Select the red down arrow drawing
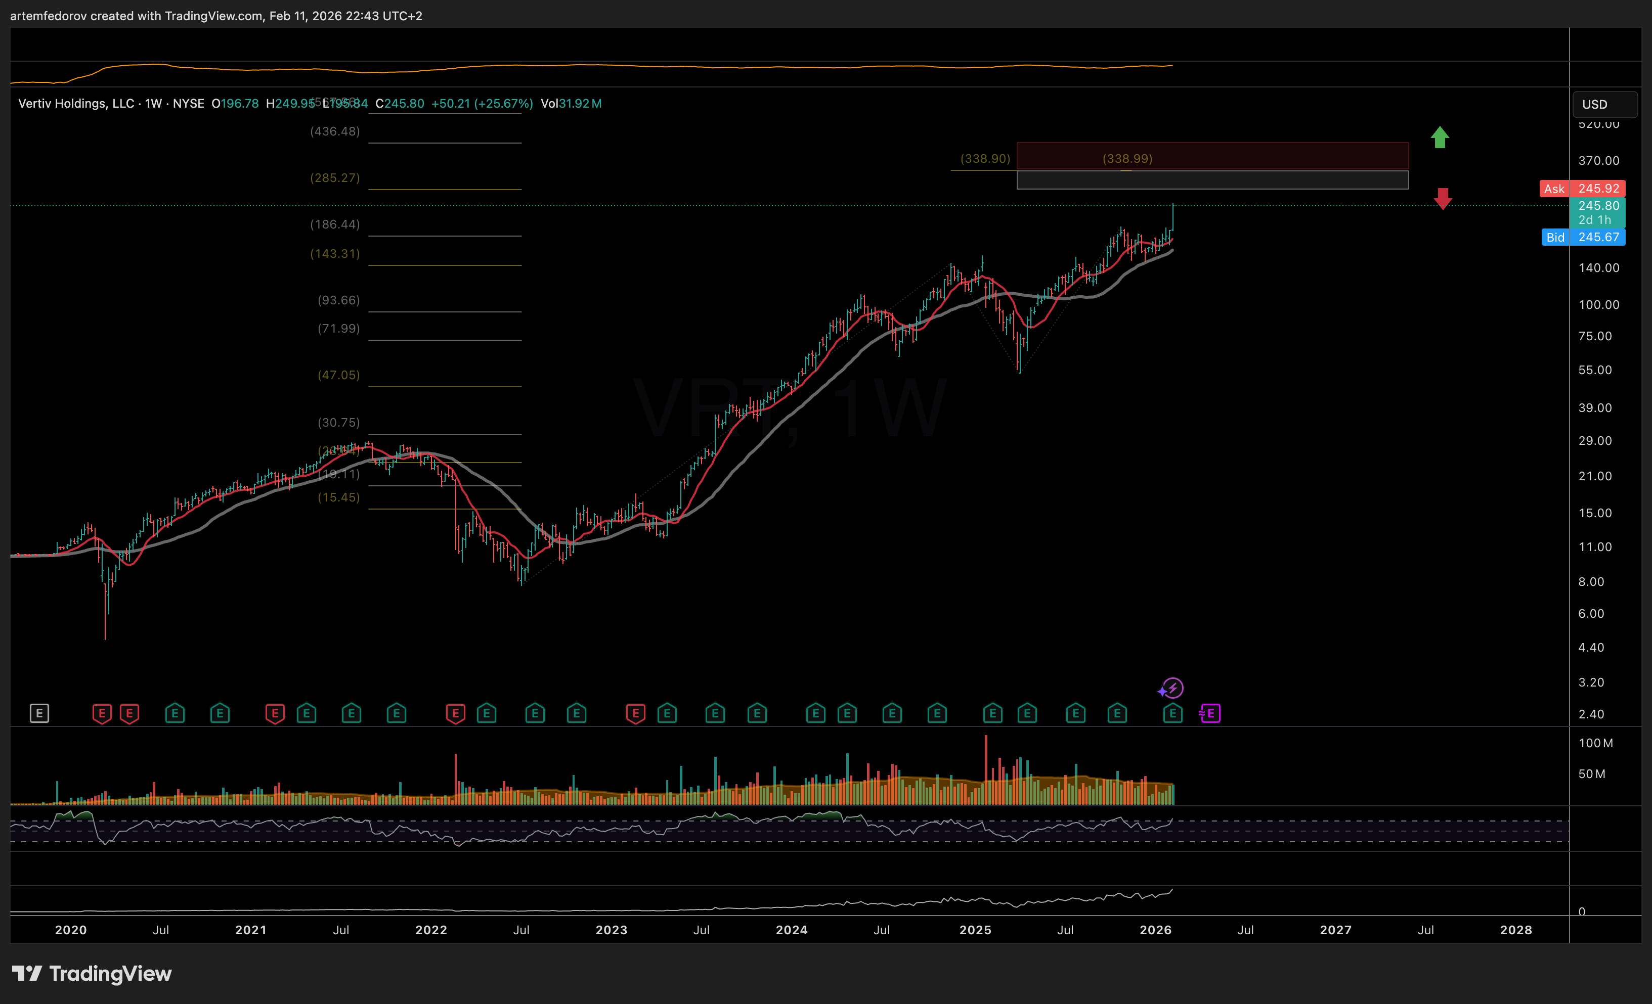Screen dimensions: 1652x1004 (x=1443, y=198)
